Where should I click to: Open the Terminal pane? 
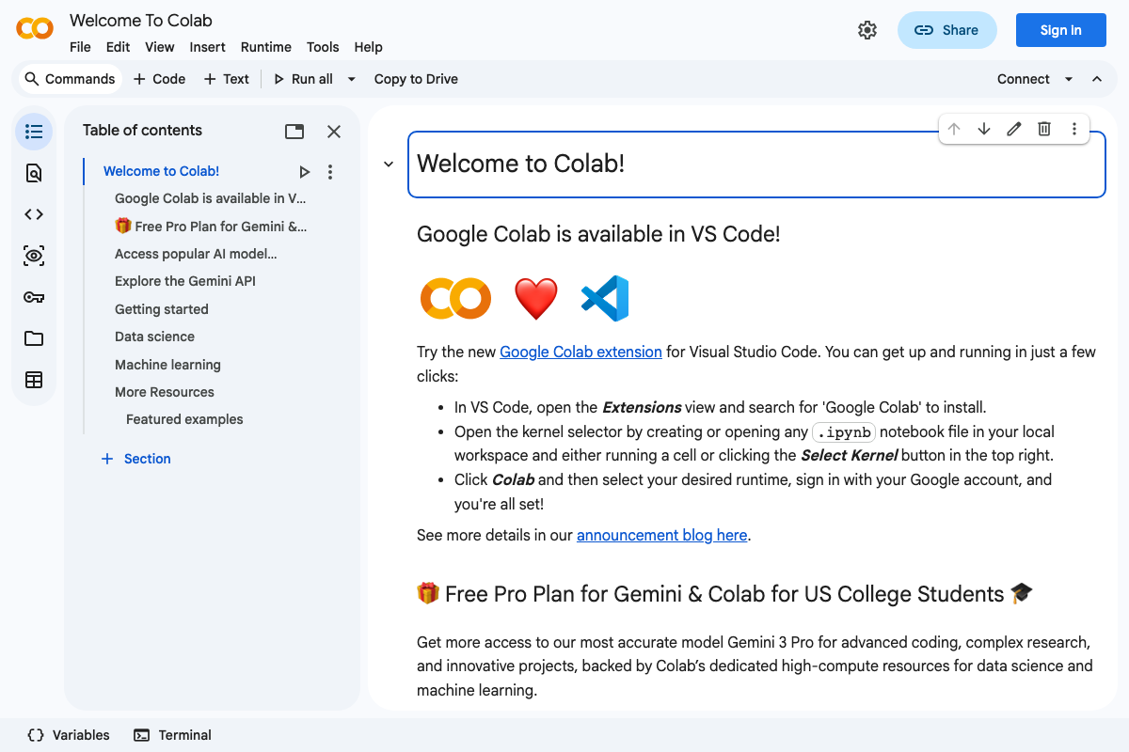172,734
